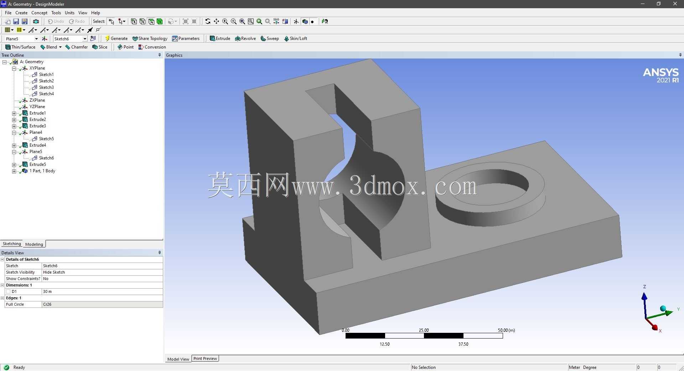Viewport: 684px width, 371px height.
Task: Open the File menu
Action: point(8,13)
